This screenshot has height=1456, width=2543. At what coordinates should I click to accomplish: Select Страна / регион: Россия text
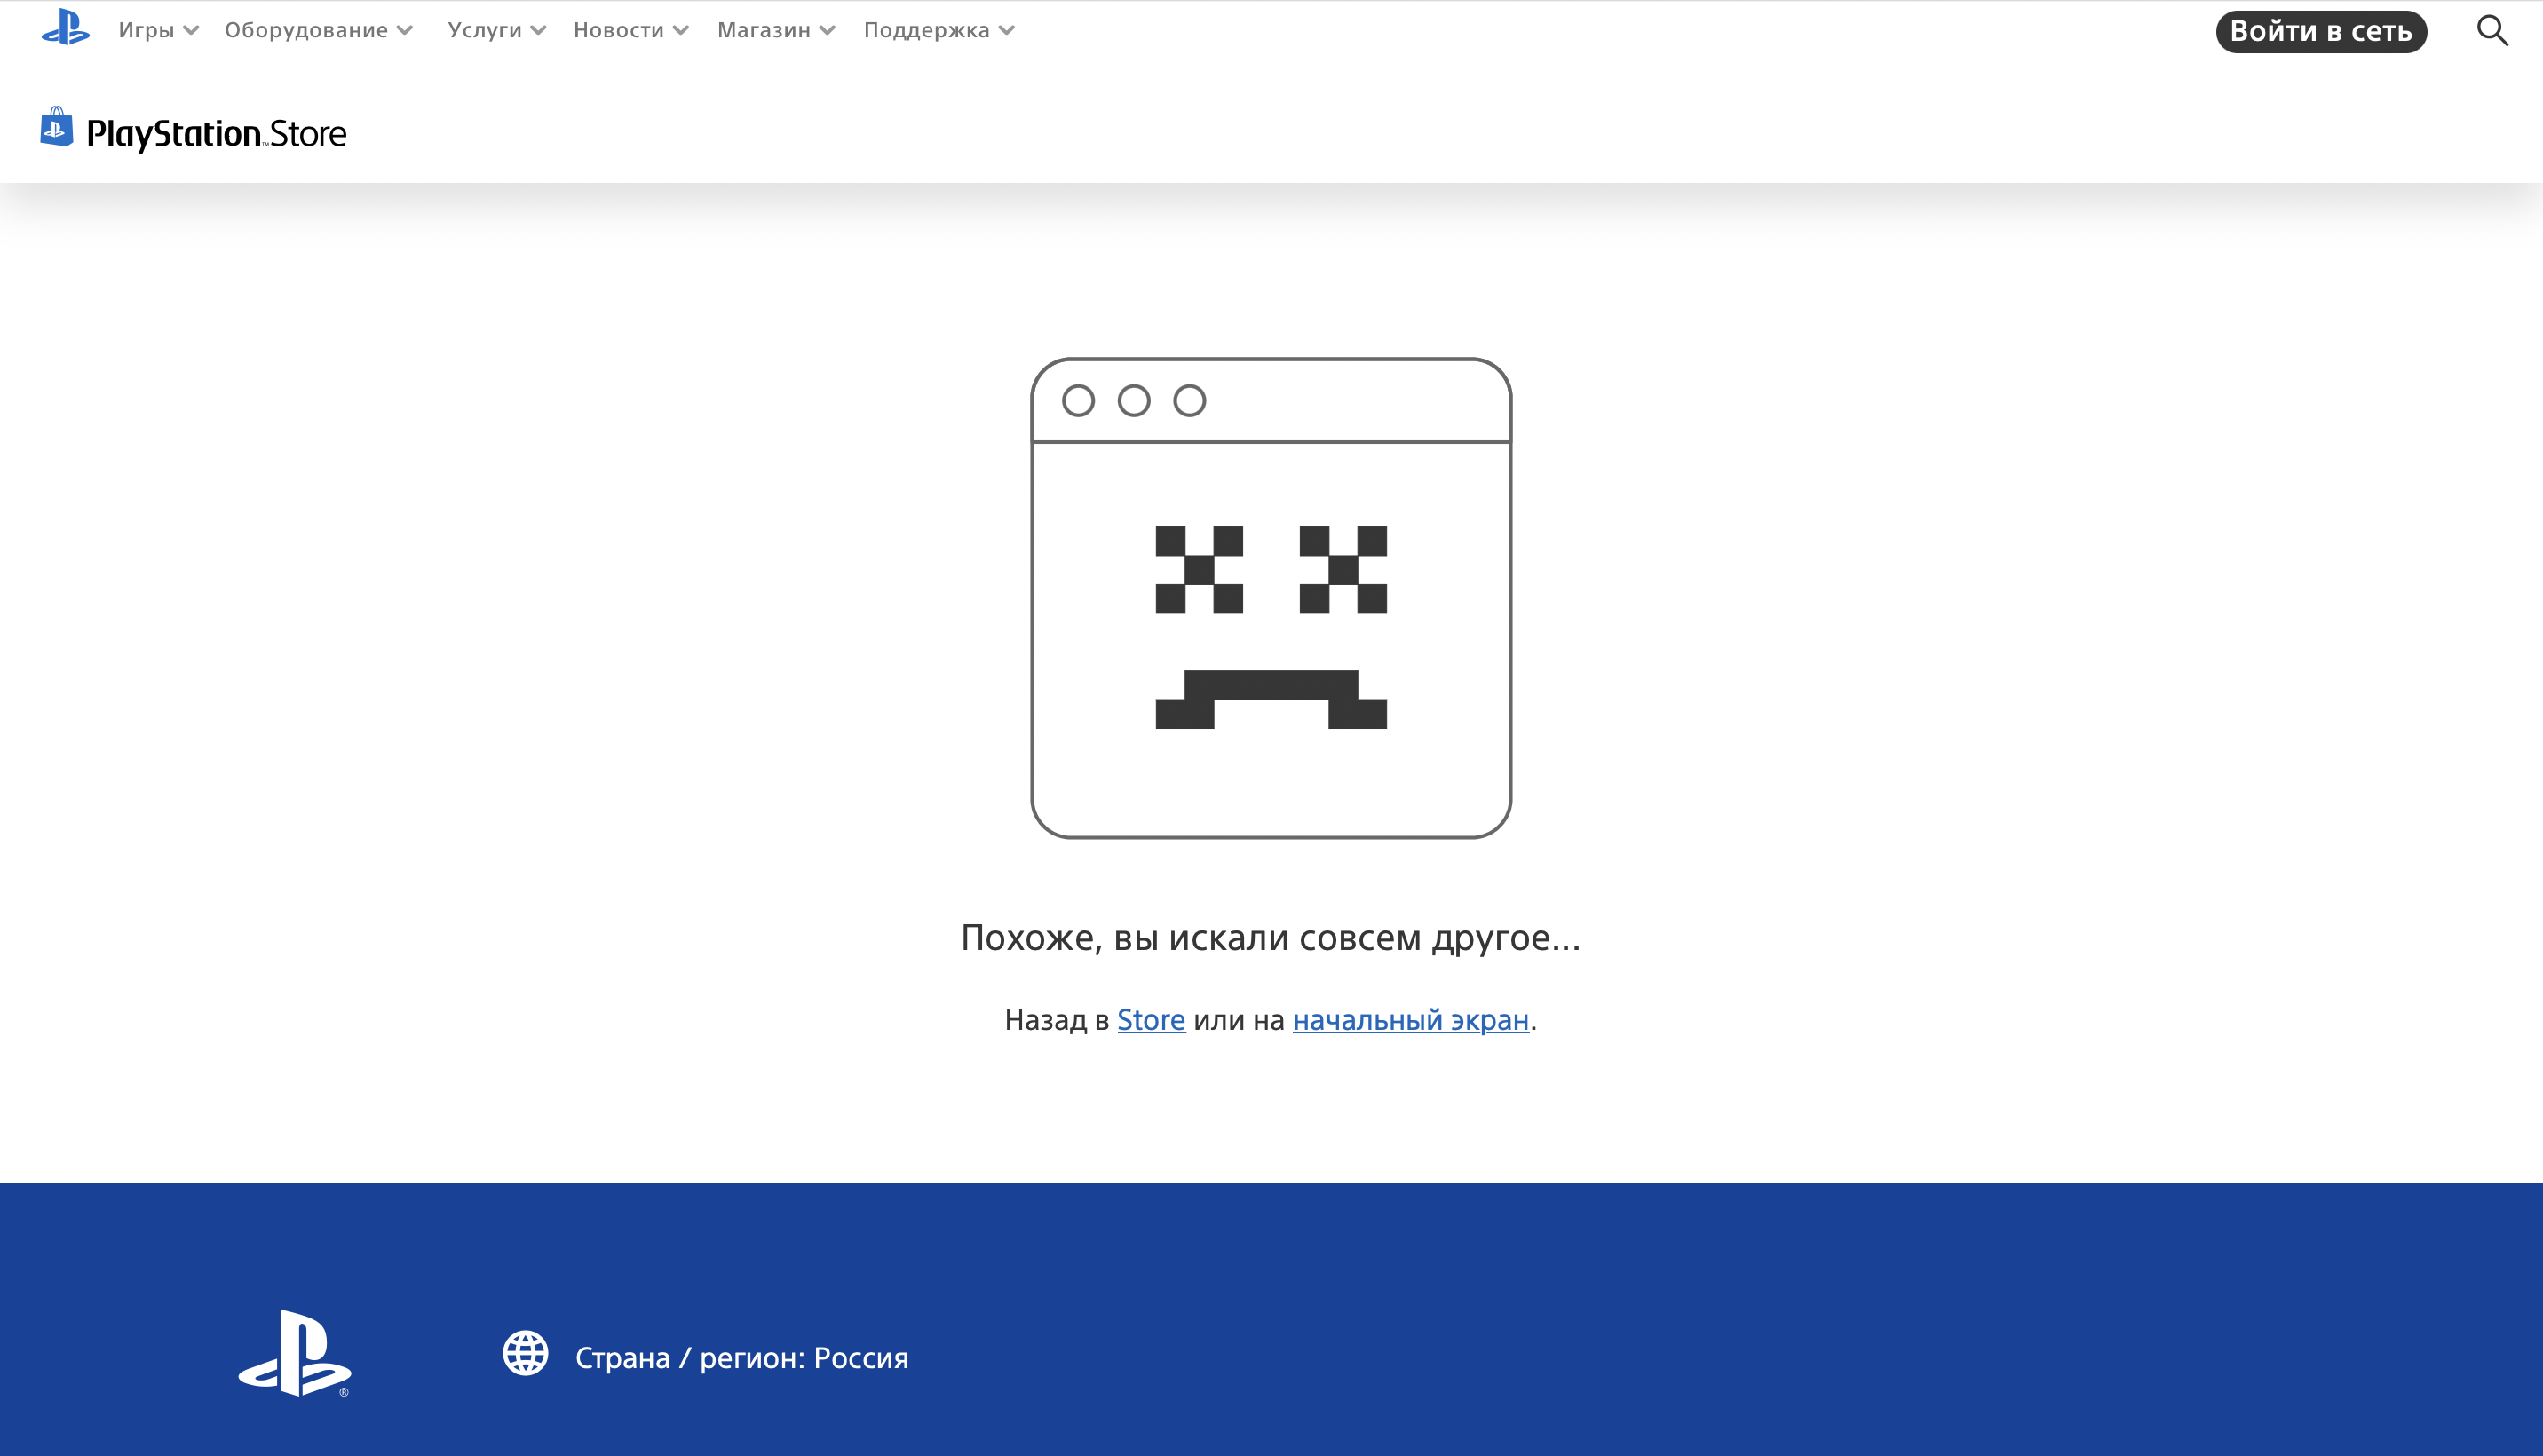click(x=741, y=1358)
